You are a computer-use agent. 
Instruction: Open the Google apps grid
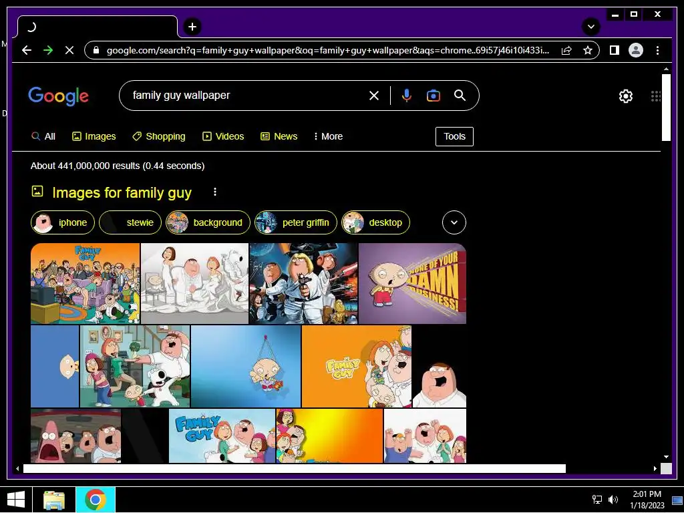click(655, 96)
